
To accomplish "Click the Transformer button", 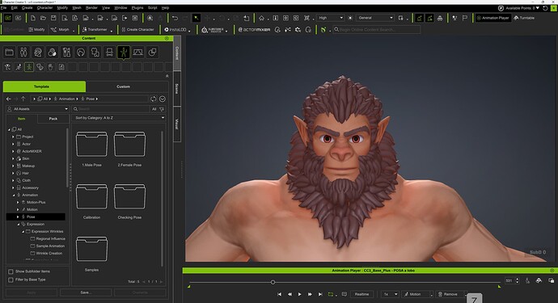I will [x=95, y=30].
